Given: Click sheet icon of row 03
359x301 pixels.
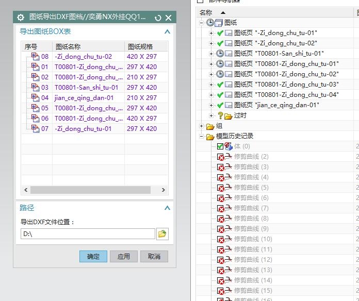Looking at the screenshot, I should (x=35, y=88).
